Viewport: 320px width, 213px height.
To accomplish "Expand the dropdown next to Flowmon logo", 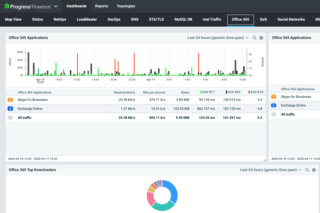I will (x=56, y=6).
